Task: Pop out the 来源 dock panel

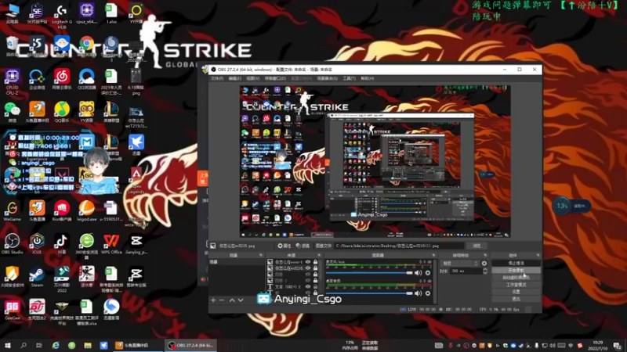Action: click(319, 255)
